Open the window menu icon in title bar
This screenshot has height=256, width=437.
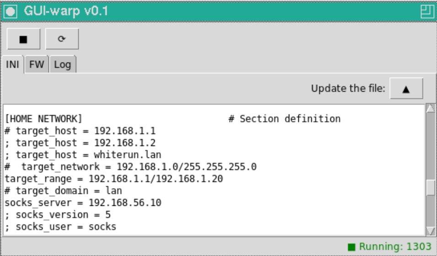pos(11,11)
